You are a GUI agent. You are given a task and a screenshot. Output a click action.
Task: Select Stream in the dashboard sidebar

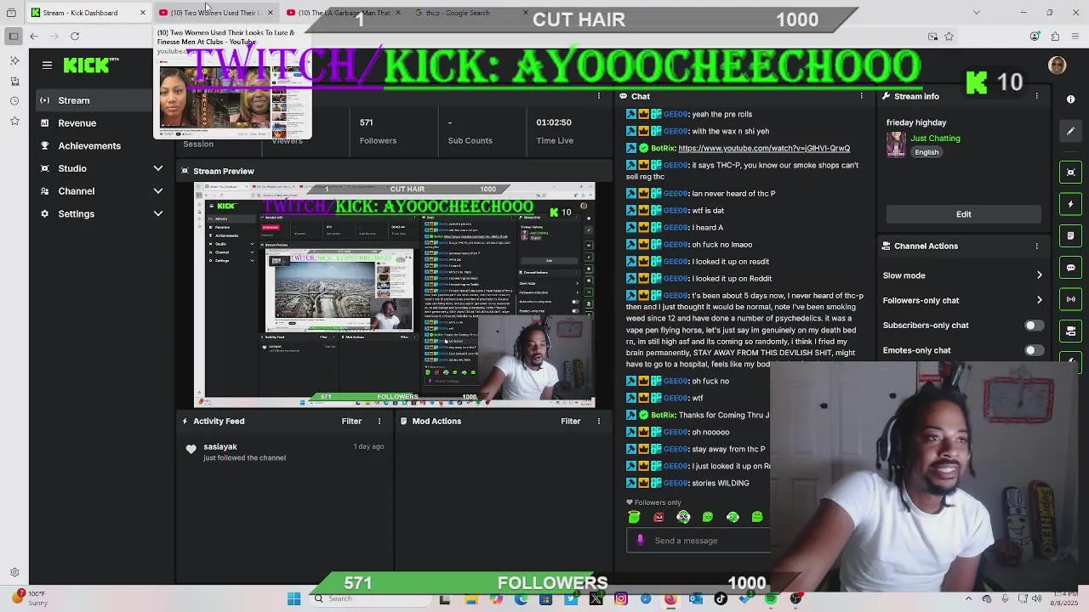pyautogui.click(x=93, y=100)
